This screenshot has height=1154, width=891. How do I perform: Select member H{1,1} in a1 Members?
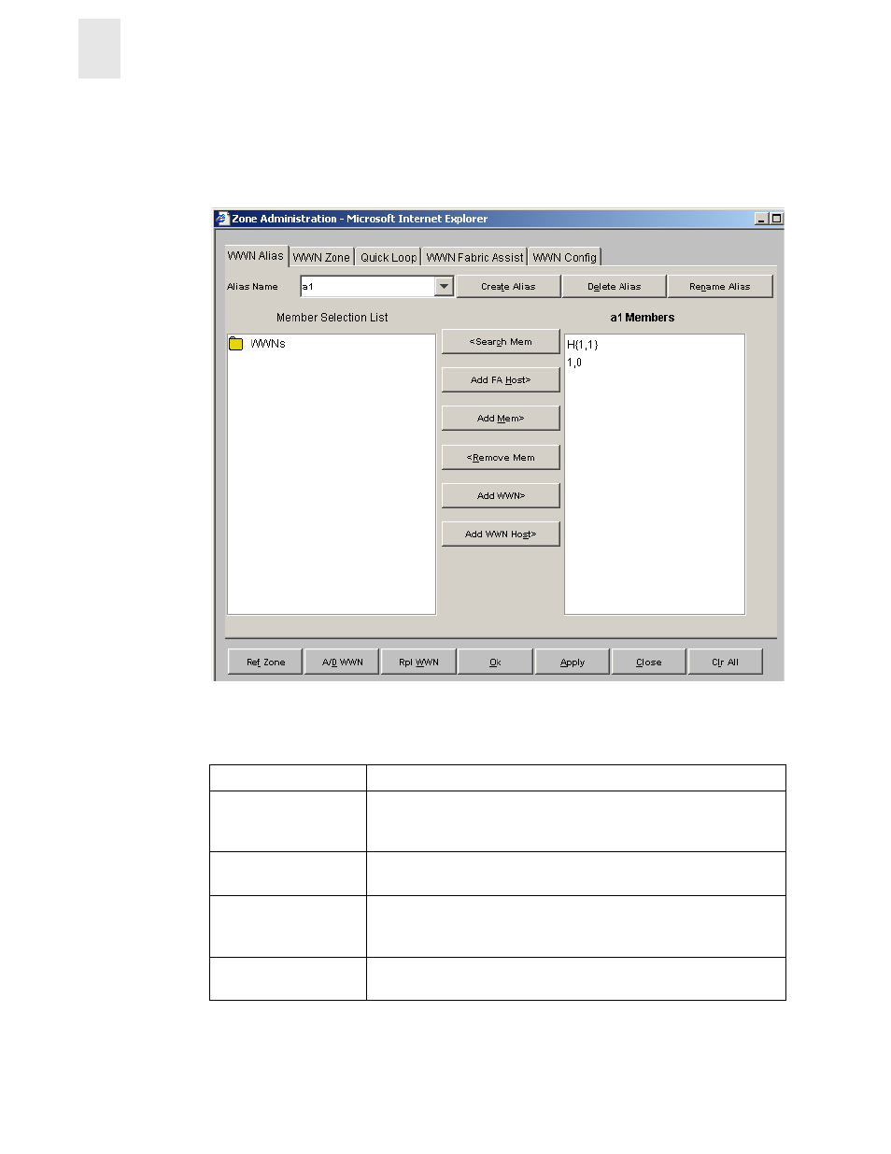point(583,345)
